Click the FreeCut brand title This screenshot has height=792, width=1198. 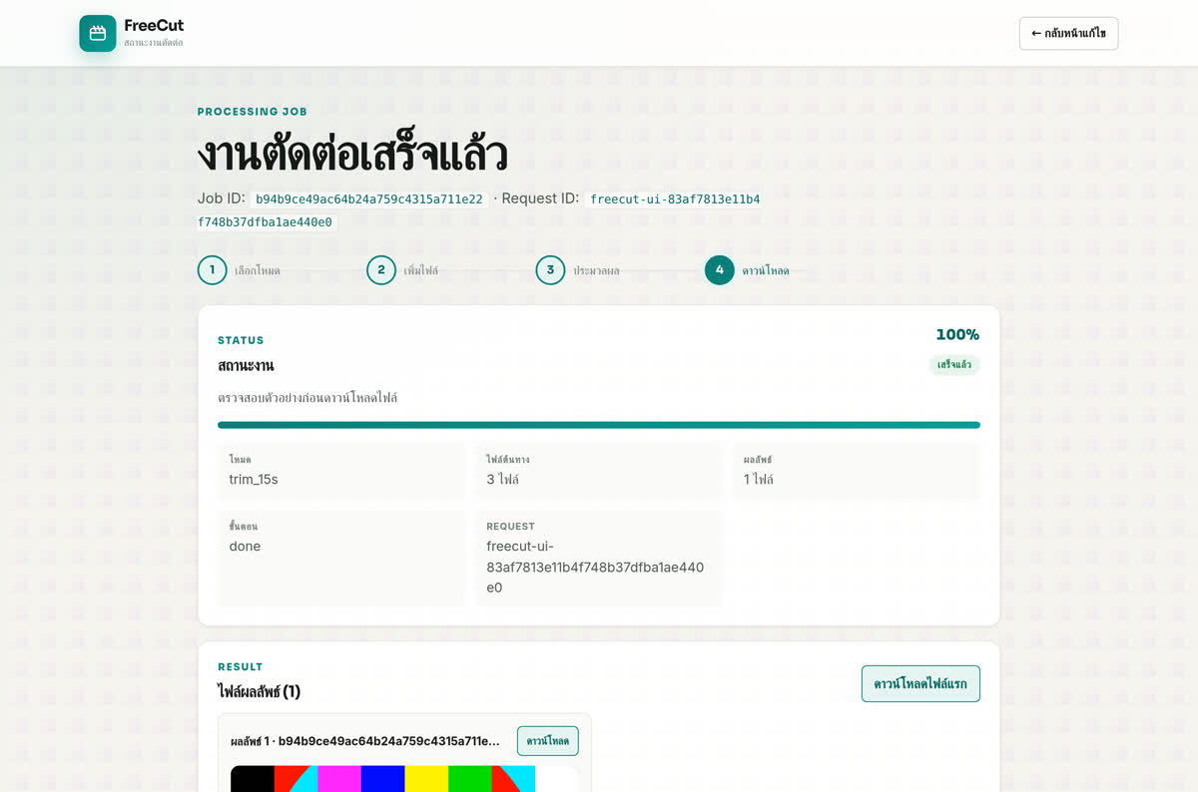(154, 26)
